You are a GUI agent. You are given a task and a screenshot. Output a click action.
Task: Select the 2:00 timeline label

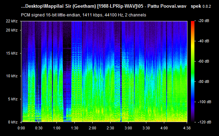(x=92, y=128)
